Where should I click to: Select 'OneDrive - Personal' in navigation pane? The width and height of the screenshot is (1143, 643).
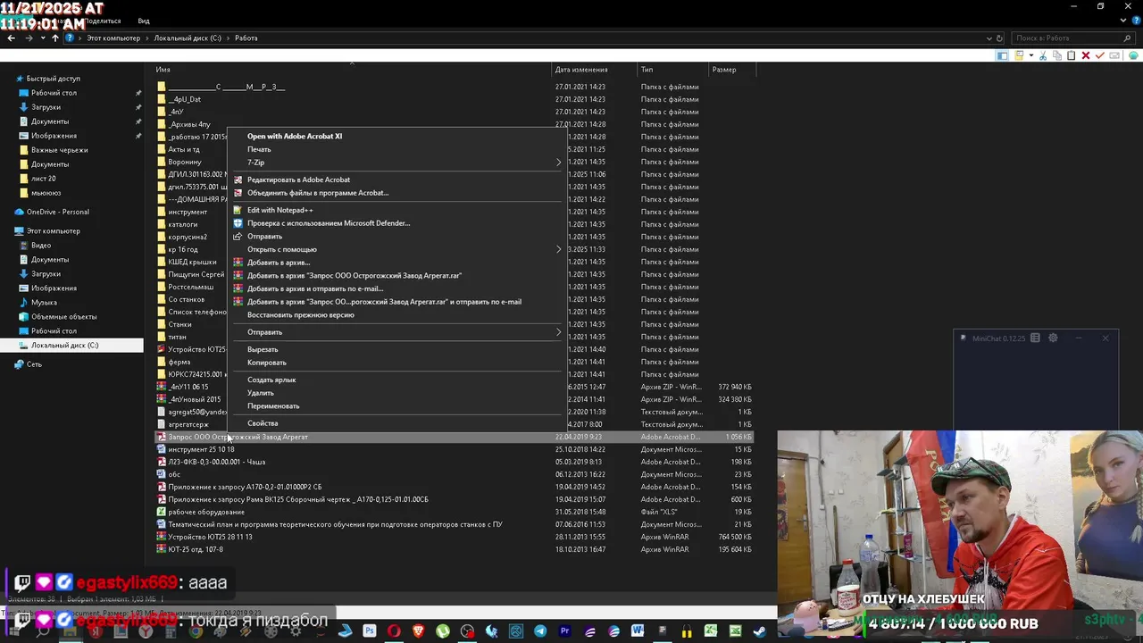(58, 212)
